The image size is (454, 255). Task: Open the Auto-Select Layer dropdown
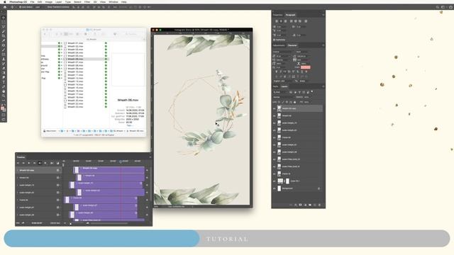(x=38, y=7)
